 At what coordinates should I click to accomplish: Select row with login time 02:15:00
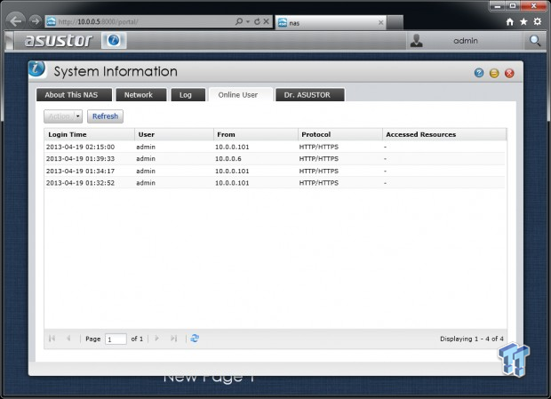pyautogui.click(x=275, y=147)
